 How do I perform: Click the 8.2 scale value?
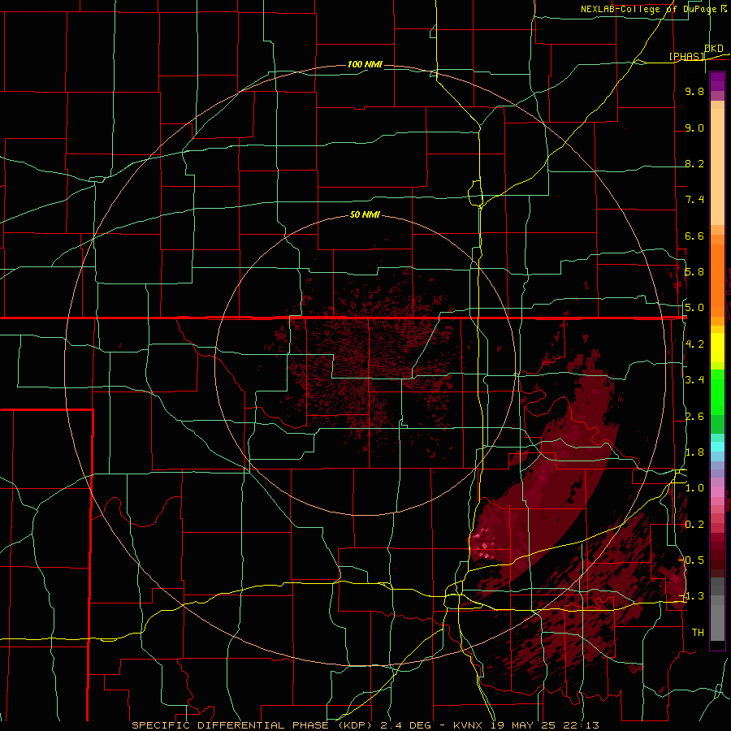coord(694,163)
